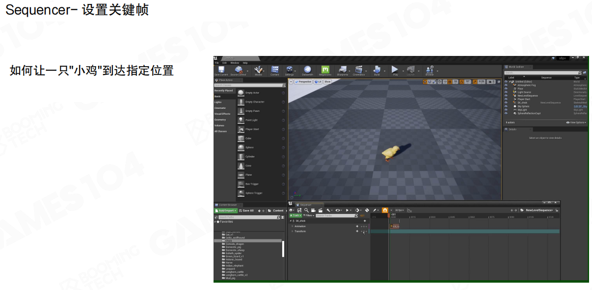Open the Content browser toolbar icon
592x290 pixels.
coord(275,70)
